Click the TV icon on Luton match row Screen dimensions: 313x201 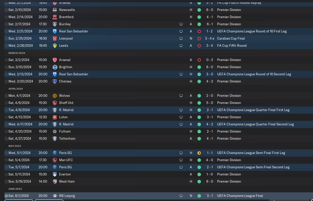(181, 117)
